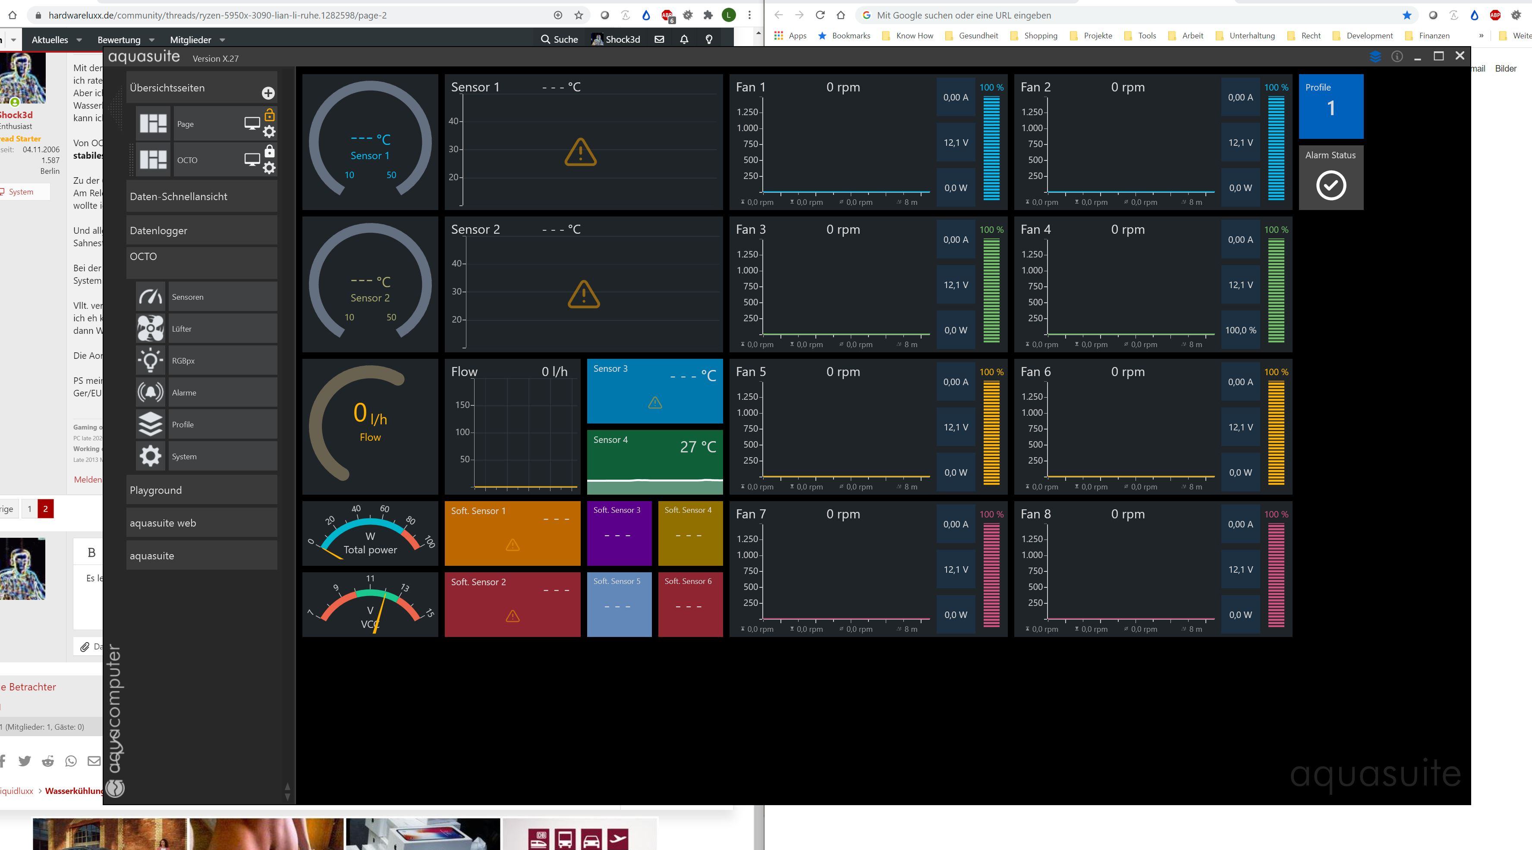Screen dimensions: 1532x850
Task: Expand Playground section
Action: (201, 490)
